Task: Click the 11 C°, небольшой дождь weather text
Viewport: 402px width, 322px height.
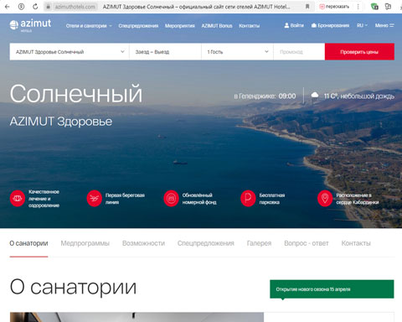Action: tap(359, 96)
